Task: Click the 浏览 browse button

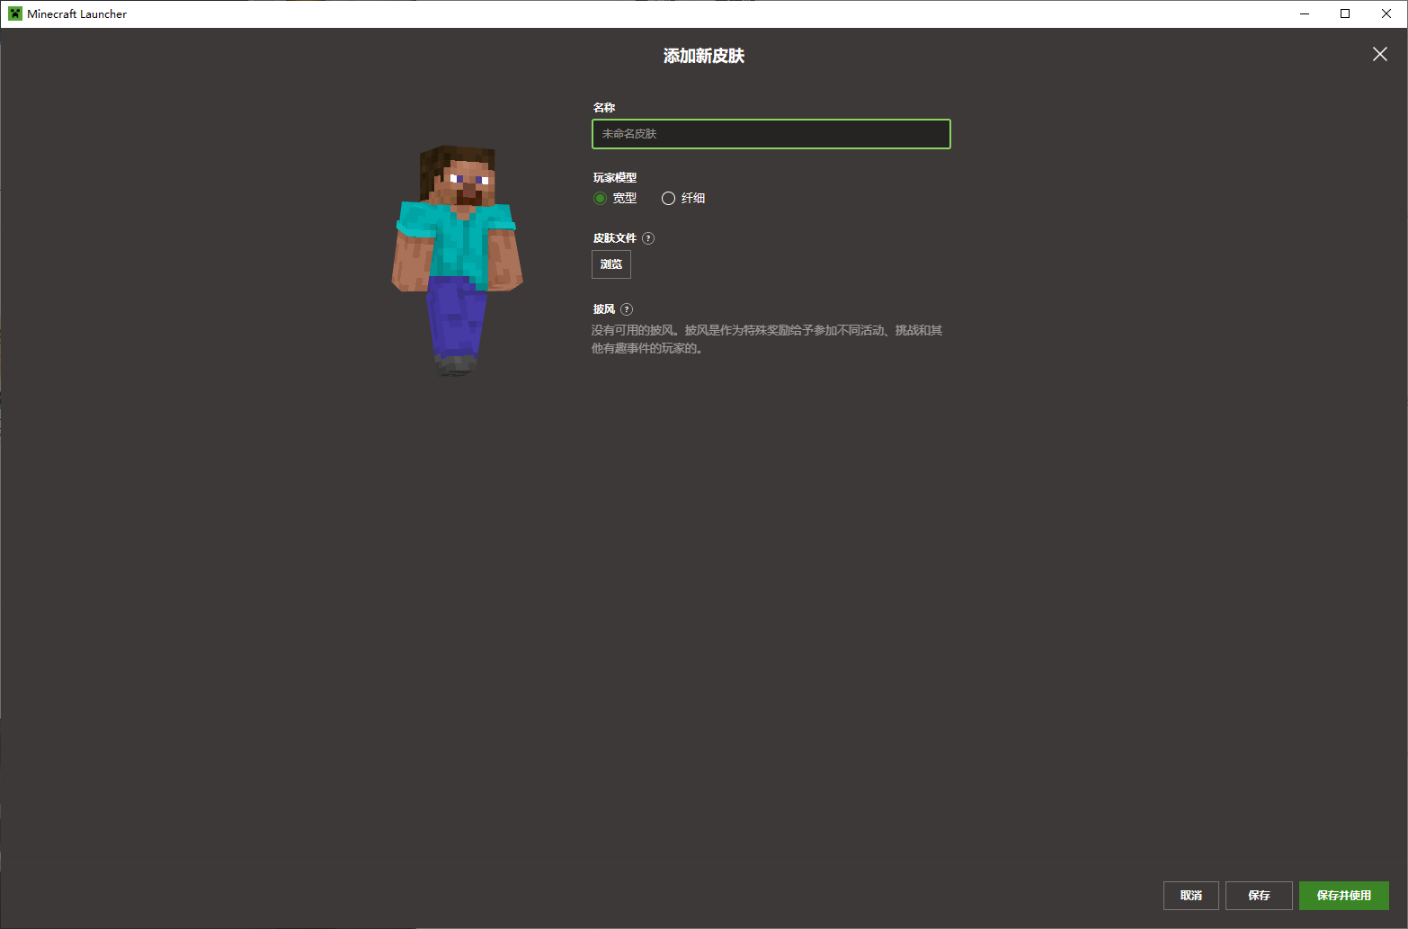Action: tap(611, 264)
